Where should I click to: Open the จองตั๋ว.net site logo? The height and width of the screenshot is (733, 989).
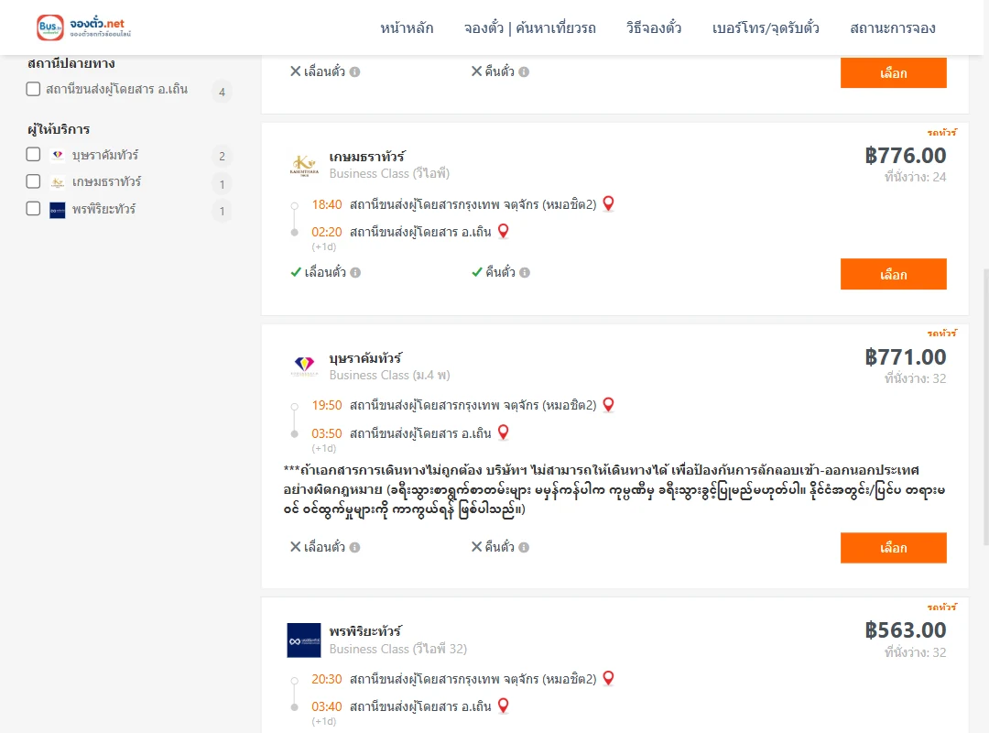[83, 27]
